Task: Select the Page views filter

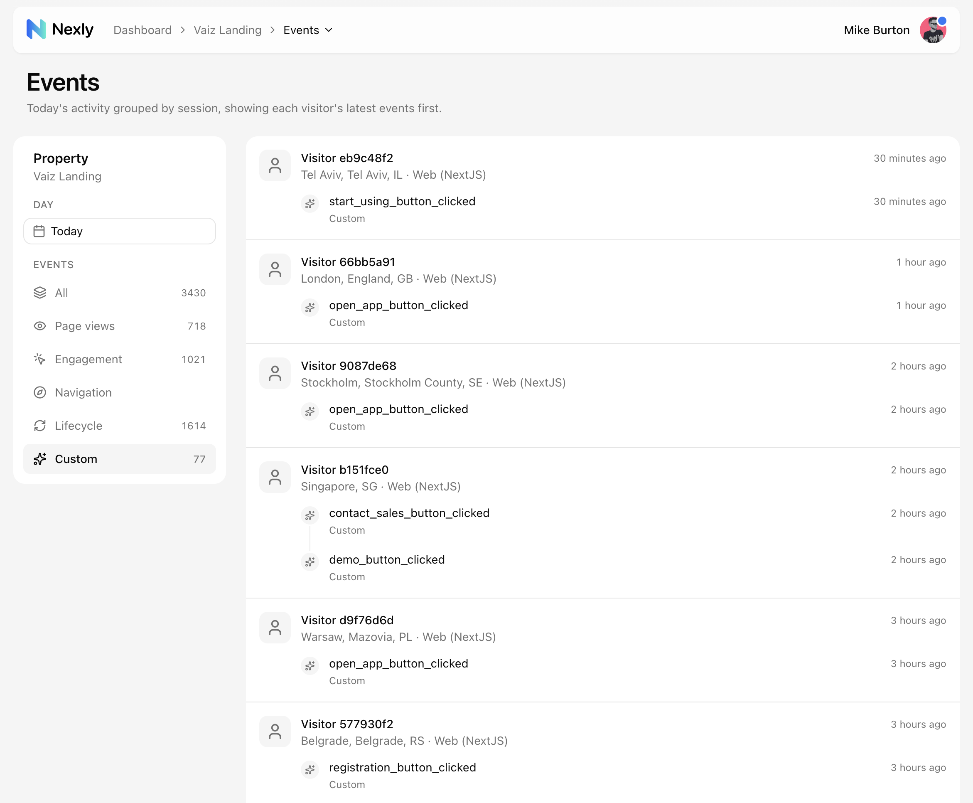Action: (x=120, y=326)
